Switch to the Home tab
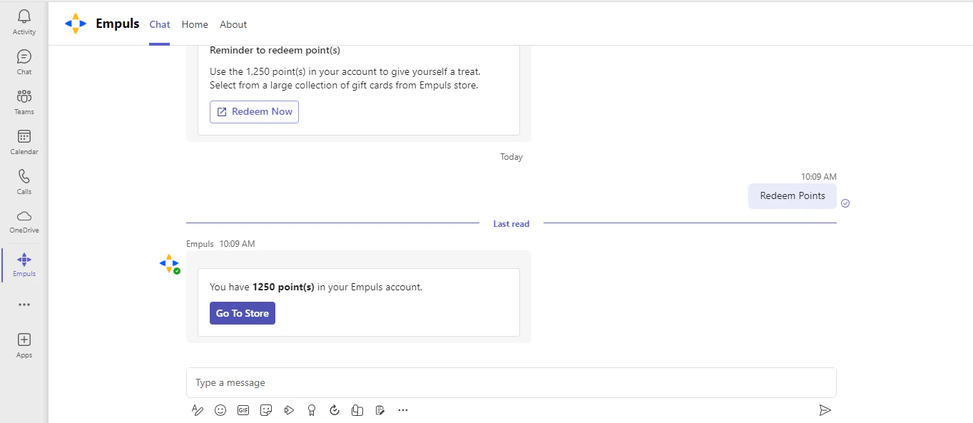The width and height of the screenshot is (973, 423). 195,24
